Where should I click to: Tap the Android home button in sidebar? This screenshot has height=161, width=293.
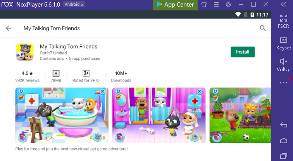click(283, 141)
